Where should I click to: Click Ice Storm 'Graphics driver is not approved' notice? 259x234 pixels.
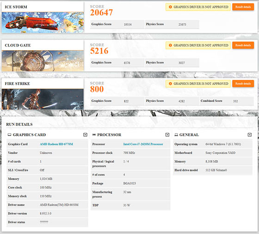pyautogui.click(x=198, y=7)
